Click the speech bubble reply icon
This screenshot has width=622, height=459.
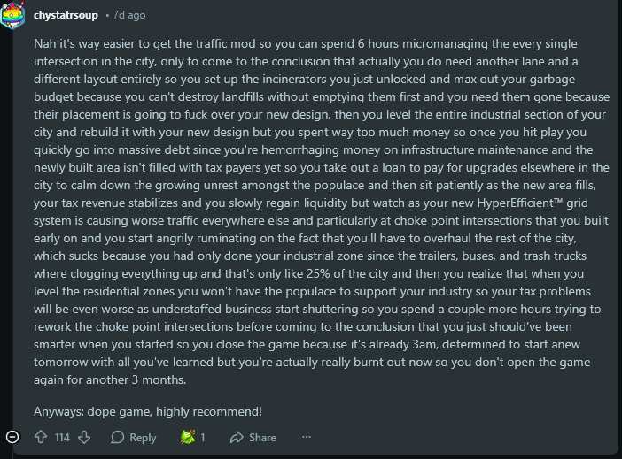(x=118, y=438)
